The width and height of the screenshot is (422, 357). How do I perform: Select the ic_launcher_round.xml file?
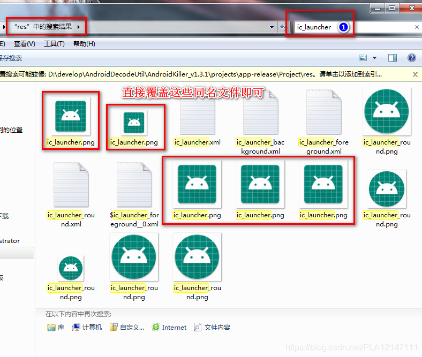(71, 195)
